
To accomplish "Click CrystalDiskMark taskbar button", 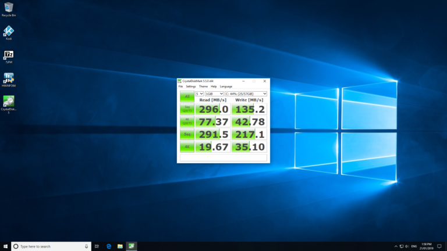I will pos(132,246).
